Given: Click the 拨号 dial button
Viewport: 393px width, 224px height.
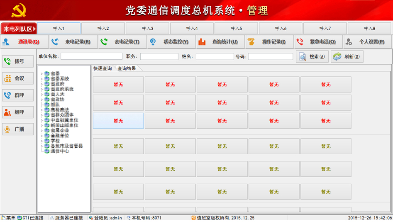Looking at the screenshot, I should (x=18, y=61).
